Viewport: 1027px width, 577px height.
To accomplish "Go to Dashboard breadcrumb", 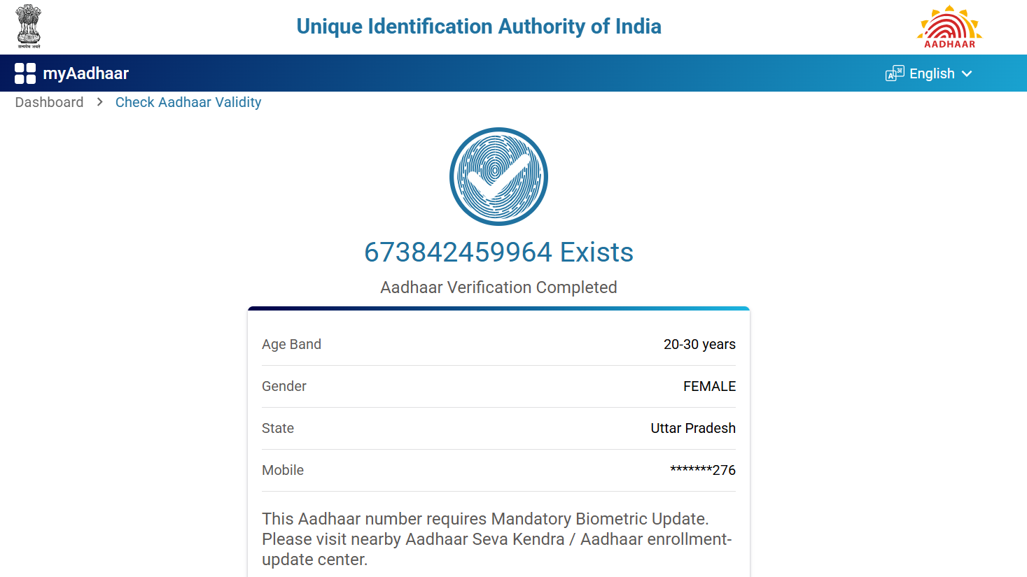I will point(49,102).
